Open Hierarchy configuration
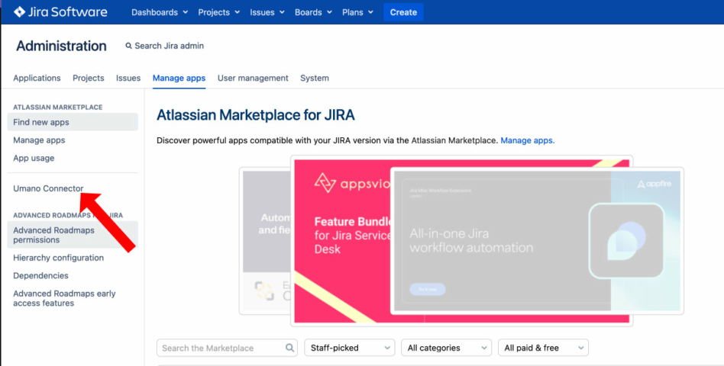 coord(58,258)
